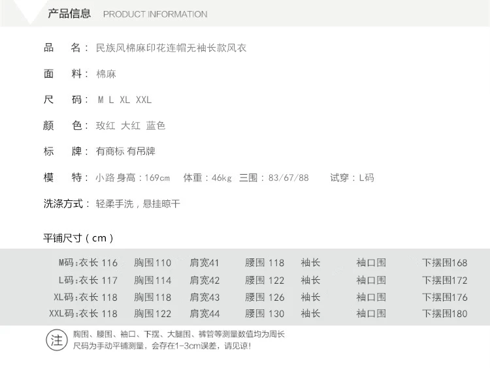The width and height of the screenshot is (490, 368).
Task: Click the 产品信息 heading
Action: coord(69,14)
